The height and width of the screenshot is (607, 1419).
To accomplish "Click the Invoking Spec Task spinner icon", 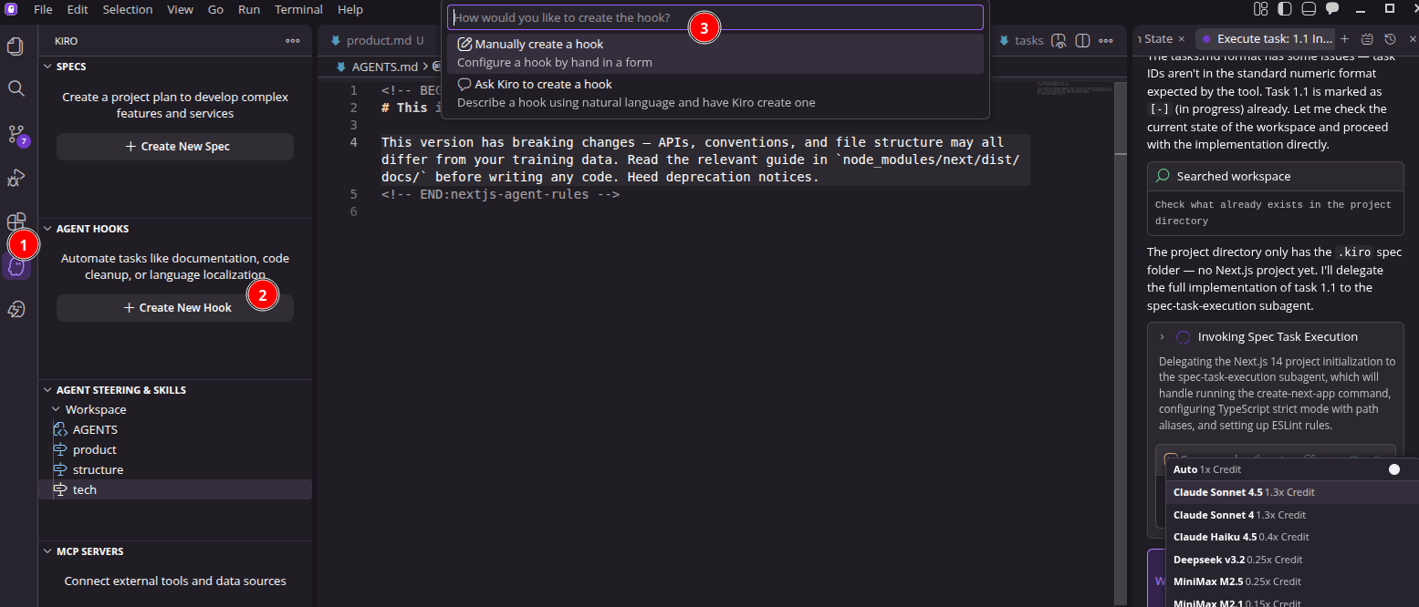I will 1183,337.
